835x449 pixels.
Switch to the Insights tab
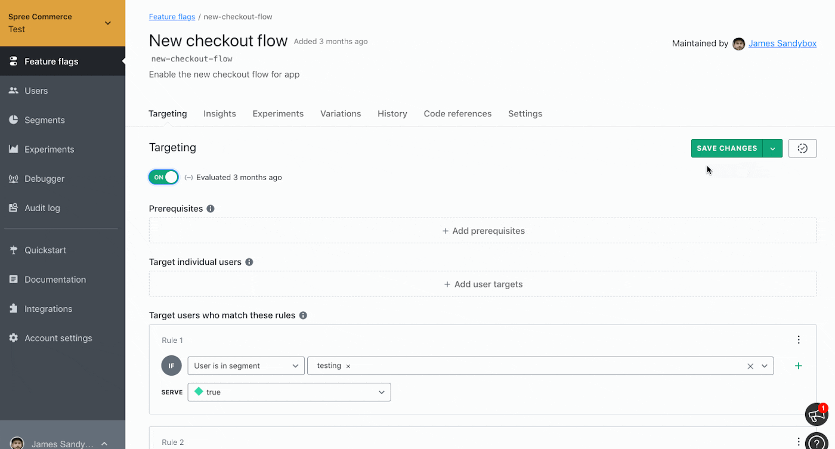219,114
